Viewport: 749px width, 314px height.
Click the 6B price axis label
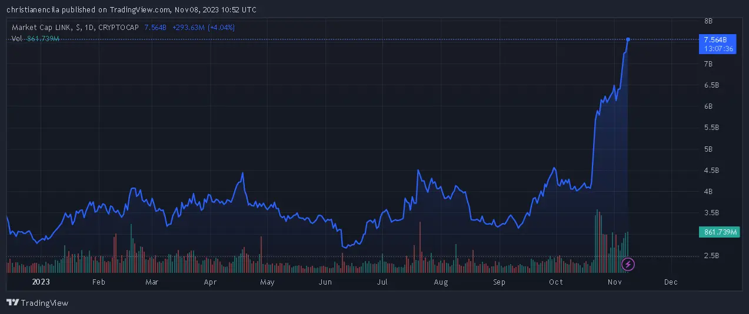tap(708, 106)
